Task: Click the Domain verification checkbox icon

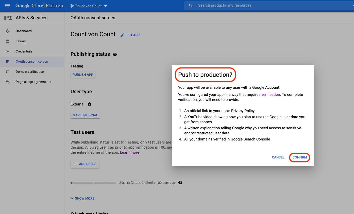Action: coord(8,72)
